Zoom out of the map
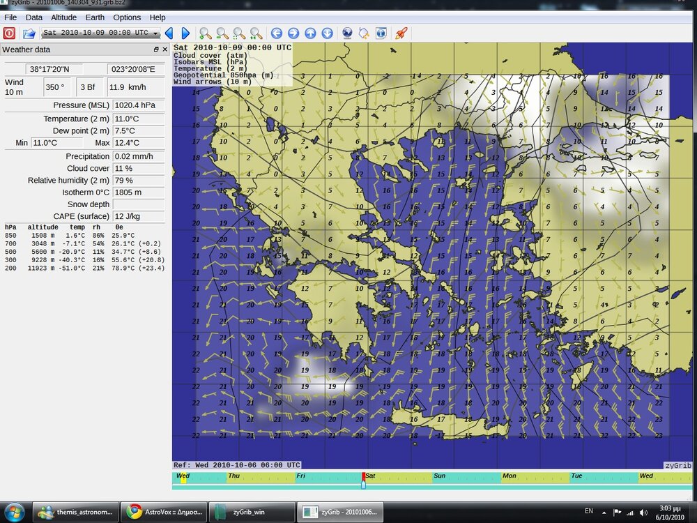The width and height of the screenshot is (697, 523). click(x=222, y=33)
